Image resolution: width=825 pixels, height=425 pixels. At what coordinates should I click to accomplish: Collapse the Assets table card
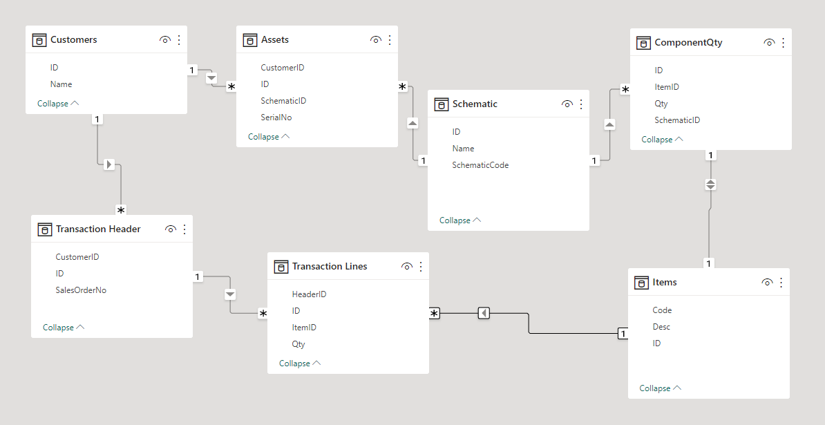[269, 137]
